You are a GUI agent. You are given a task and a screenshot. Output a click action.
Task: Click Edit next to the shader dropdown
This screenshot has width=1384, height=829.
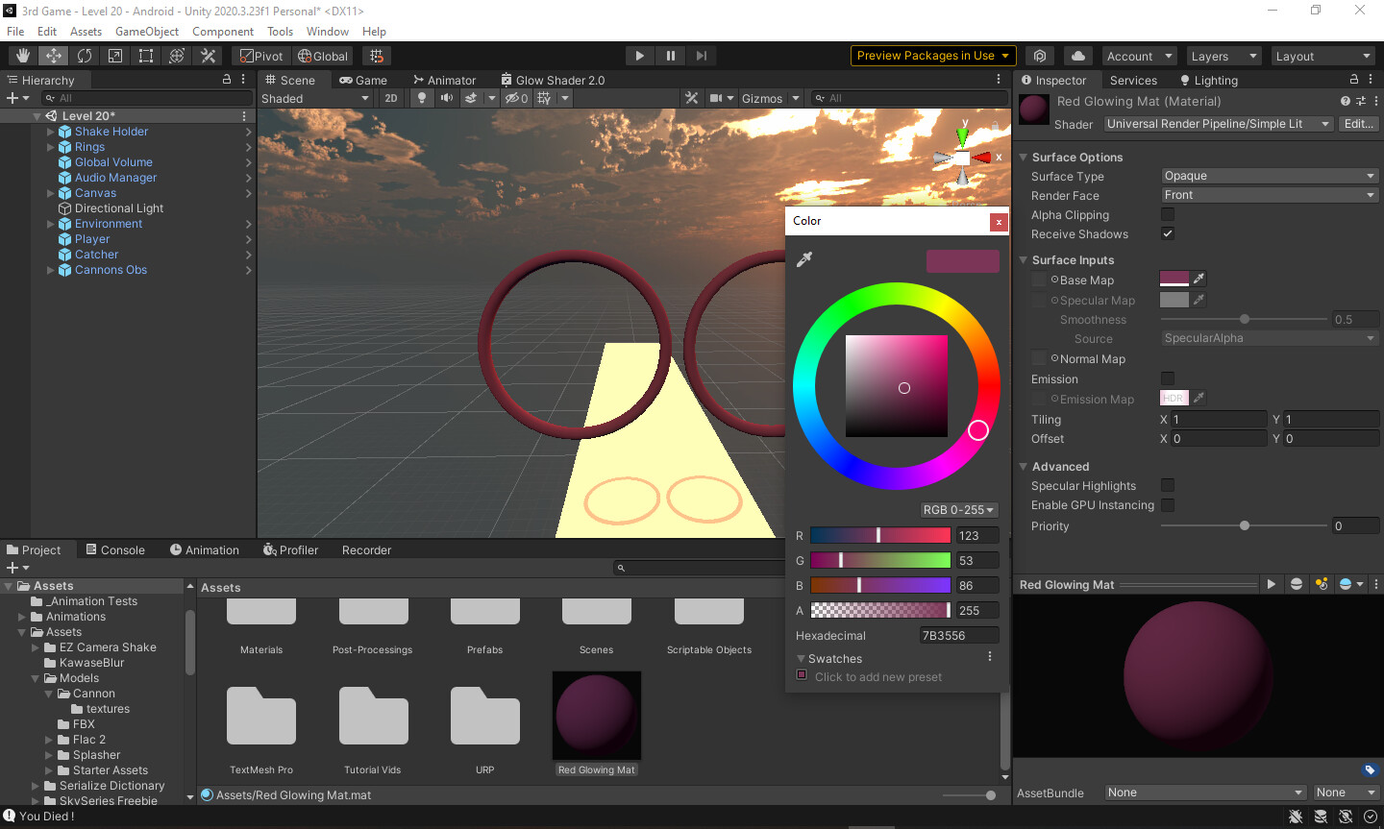1358,123
